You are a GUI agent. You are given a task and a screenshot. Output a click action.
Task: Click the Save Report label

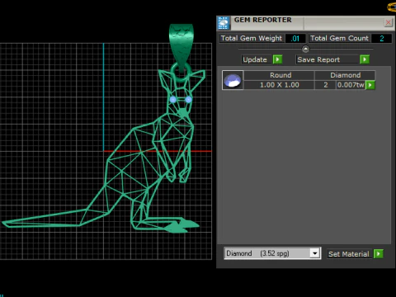(x=318, y=59)
